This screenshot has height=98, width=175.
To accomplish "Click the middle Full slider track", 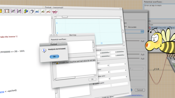I will 133,54.
